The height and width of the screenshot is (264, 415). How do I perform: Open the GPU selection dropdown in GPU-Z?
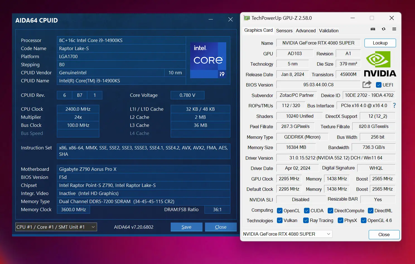pyautogui.click(x=287, y=234)
